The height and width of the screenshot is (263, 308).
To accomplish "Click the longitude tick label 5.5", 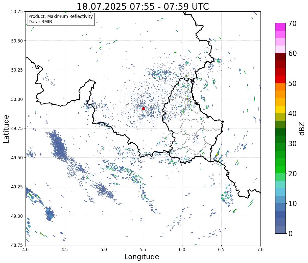I will 143,249.
